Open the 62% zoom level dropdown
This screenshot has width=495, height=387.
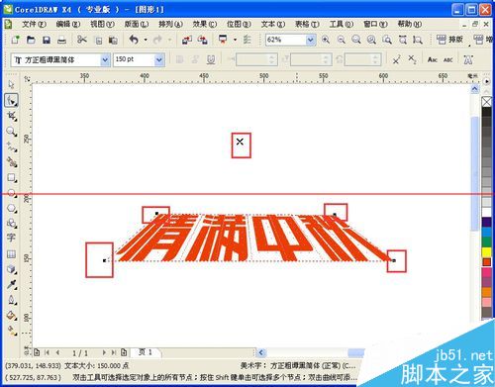click(310, 40)
